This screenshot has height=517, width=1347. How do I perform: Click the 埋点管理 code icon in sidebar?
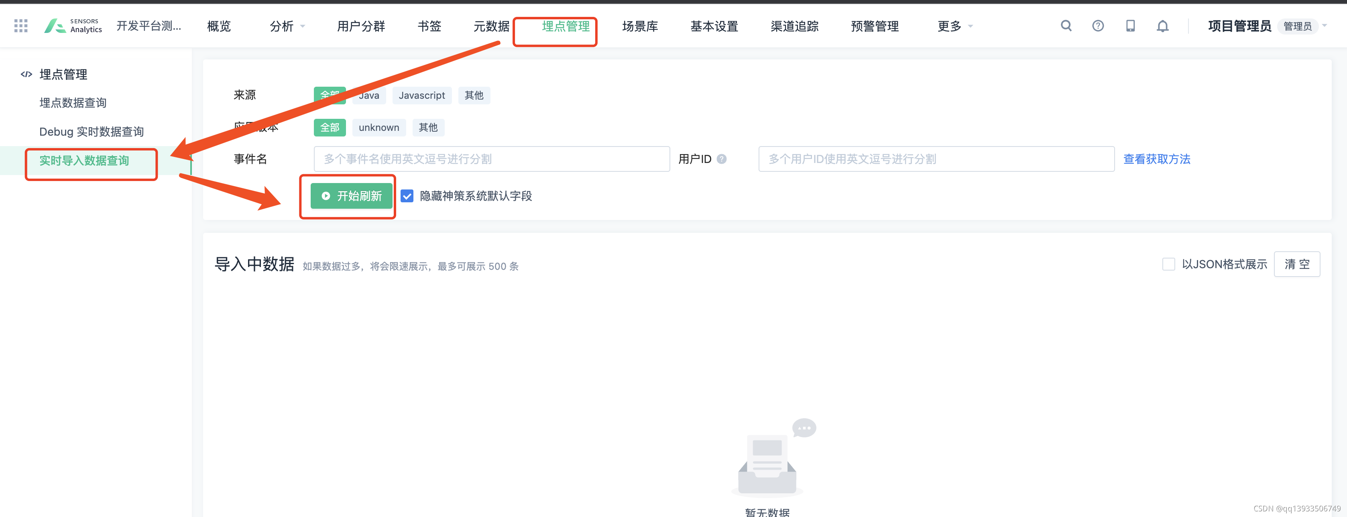click(x=26, y=74)
